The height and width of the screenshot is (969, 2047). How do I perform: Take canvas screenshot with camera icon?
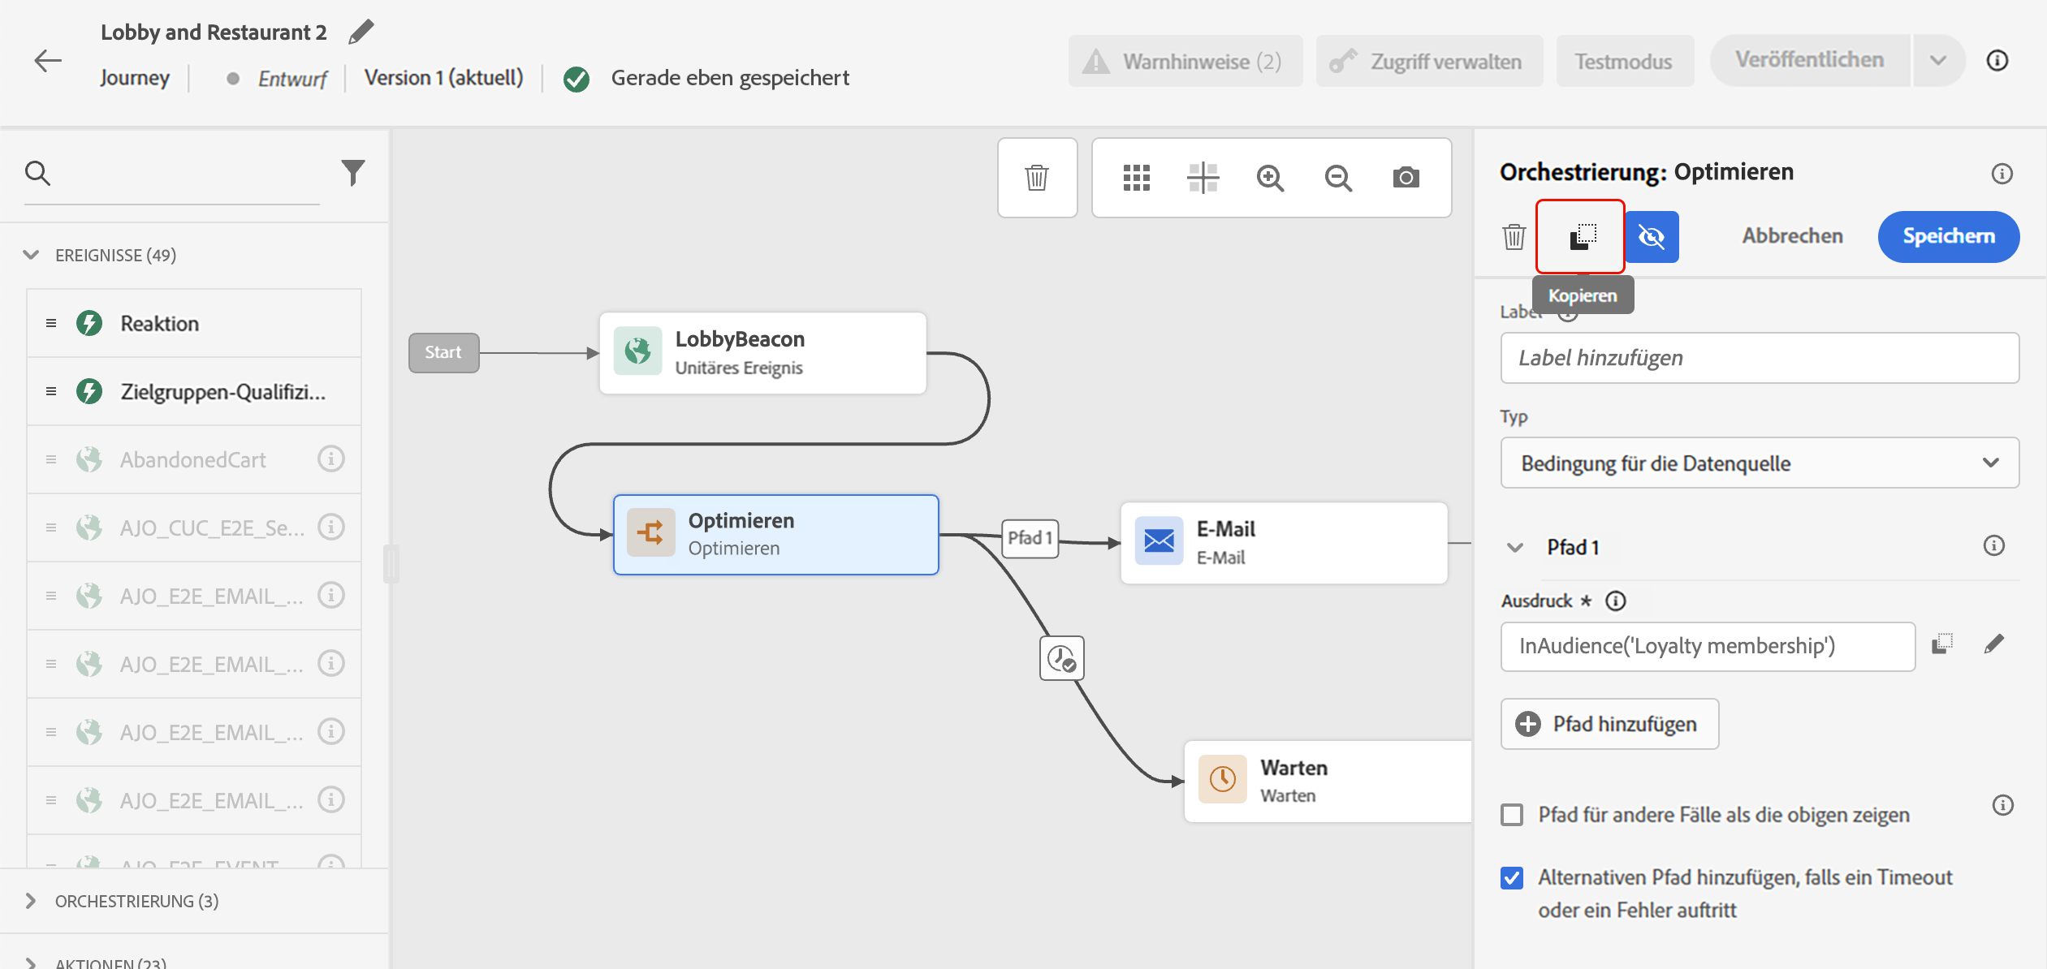click(x=1406, y=178)
